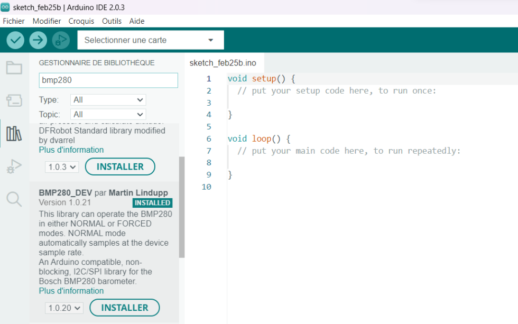Click the library list vertical scrollbar
The width and height of the screenshot is (518, 324).
point(182,206)
